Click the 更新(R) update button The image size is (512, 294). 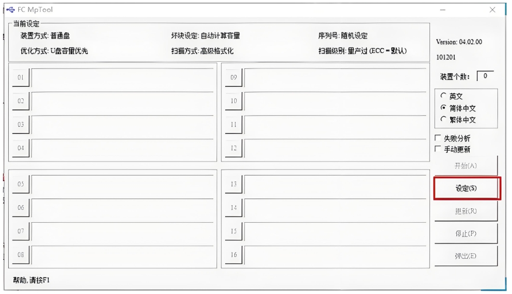(466, 211)
